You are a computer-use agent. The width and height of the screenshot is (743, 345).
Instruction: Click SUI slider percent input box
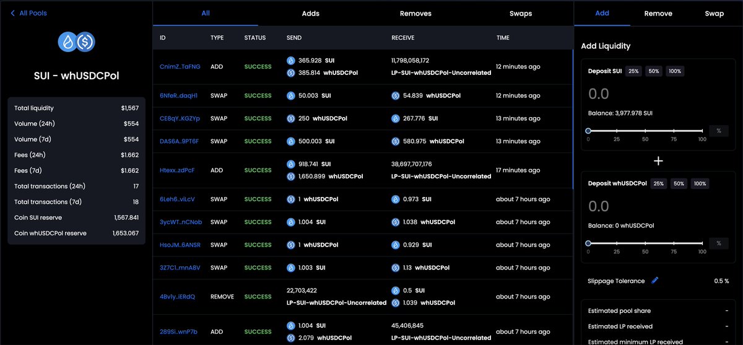click(x=718, y=131)
